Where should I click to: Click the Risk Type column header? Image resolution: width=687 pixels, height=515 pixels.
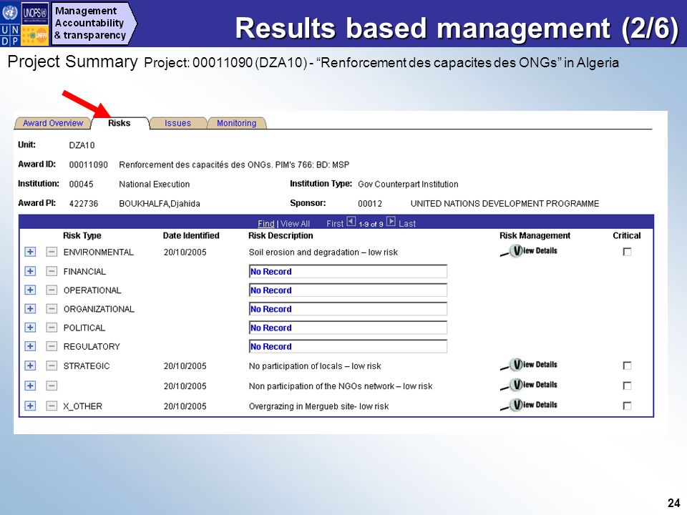click(82, 235)
